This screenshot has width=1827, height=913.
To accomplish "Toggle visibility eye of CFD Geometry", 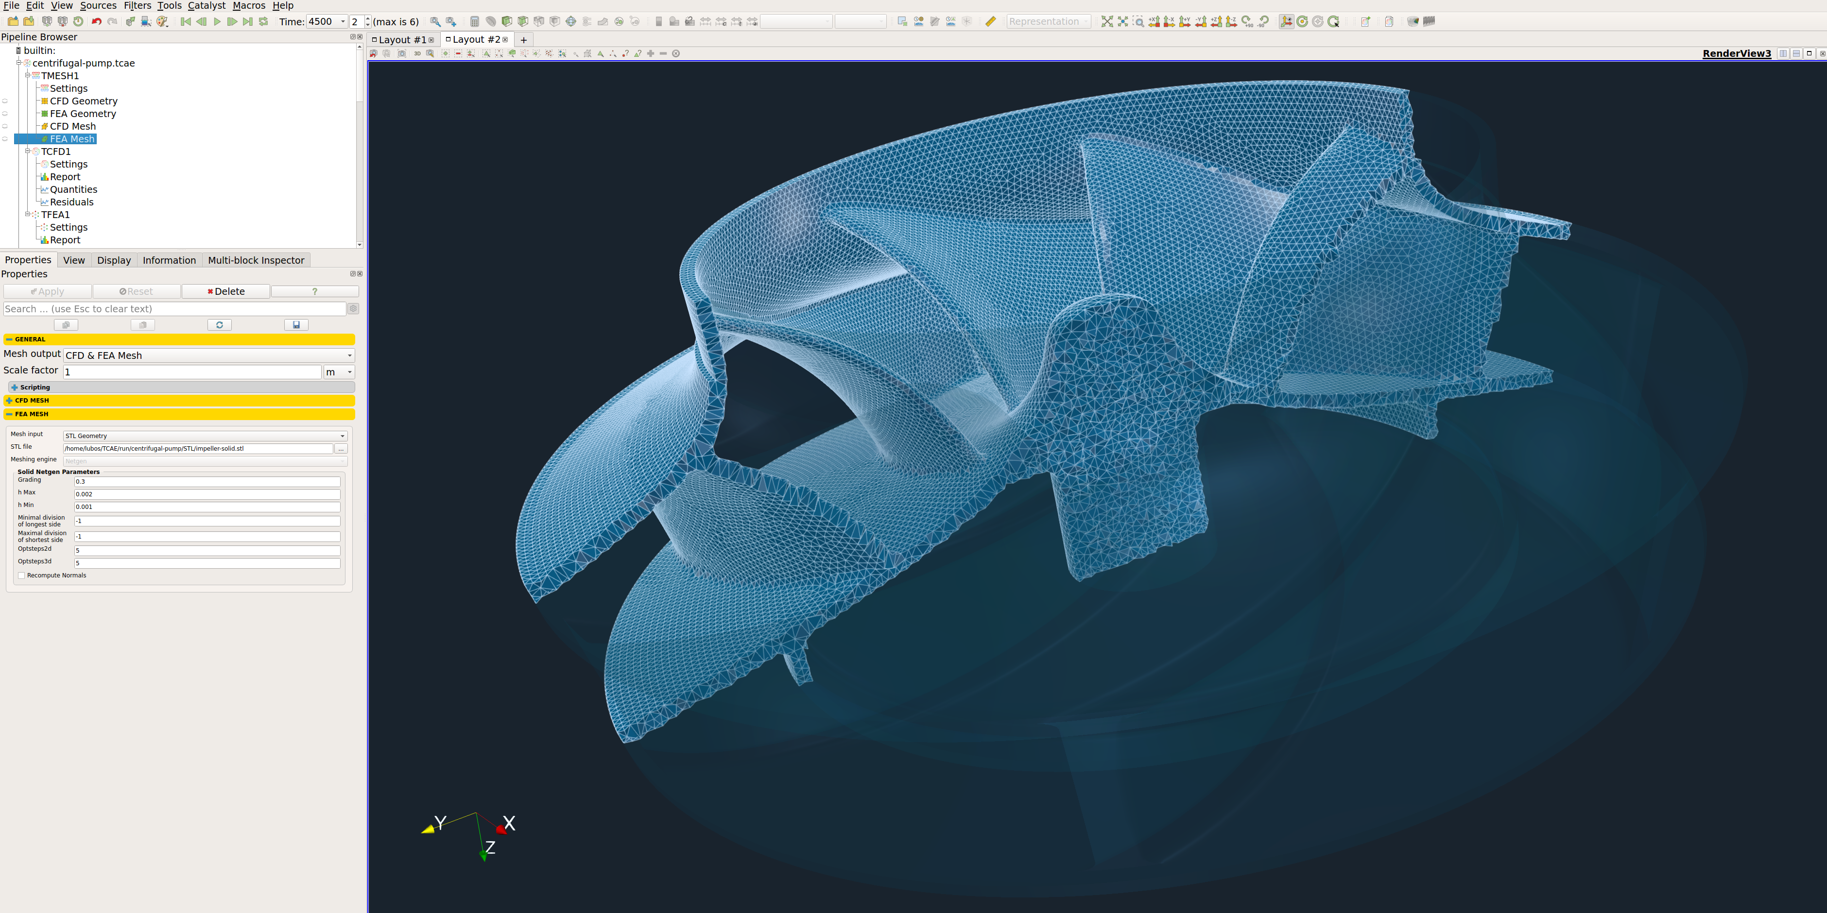I will point(5,101).
